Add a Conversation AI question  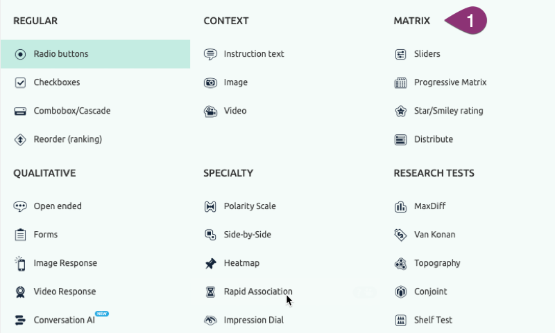(x=64, y=320)
